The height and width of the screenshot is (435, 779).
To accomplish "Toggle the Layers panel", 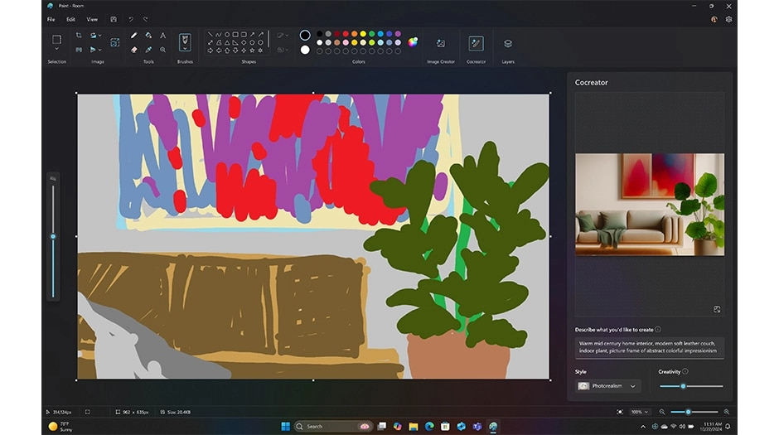I will coord(508,44).
